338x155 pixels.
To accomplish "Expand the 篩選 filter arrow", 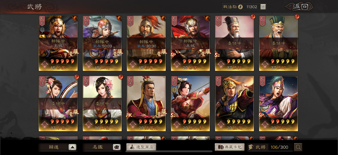I will pos(72,147).
